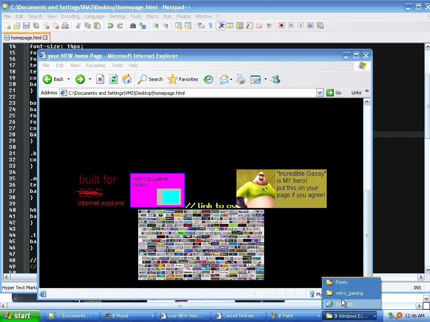The image size is (430, 322).
Task: Click the Copy icon in Notepad++ toolbar
Action: pyautogui.click(x=88, y=26)
